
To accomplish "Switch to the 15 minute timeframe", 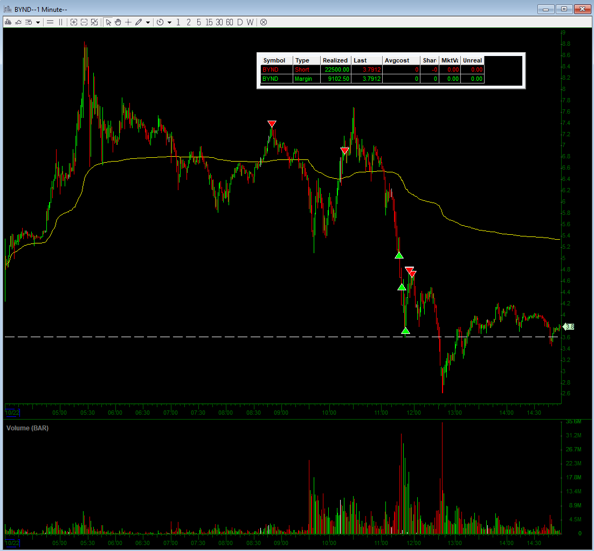I will (209, 22).
